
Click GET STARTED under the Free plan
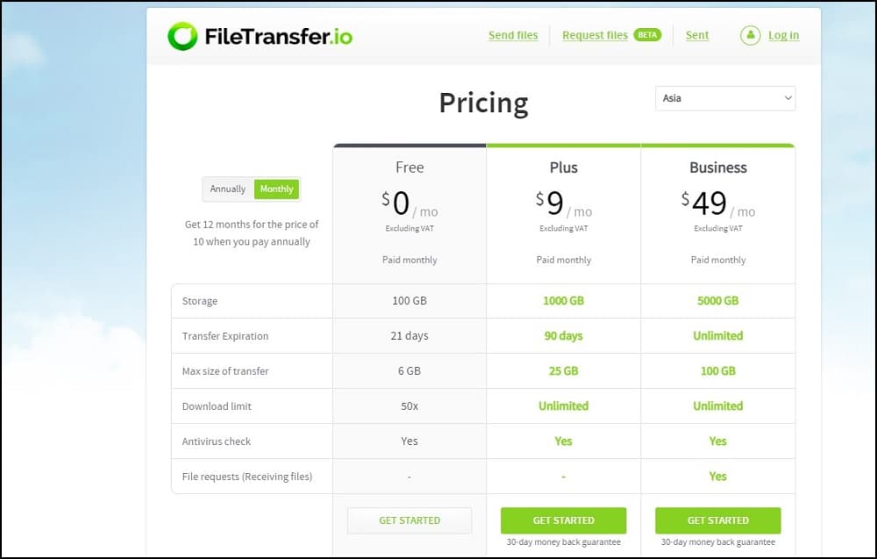pyautogui.click(x=410, y=520)
